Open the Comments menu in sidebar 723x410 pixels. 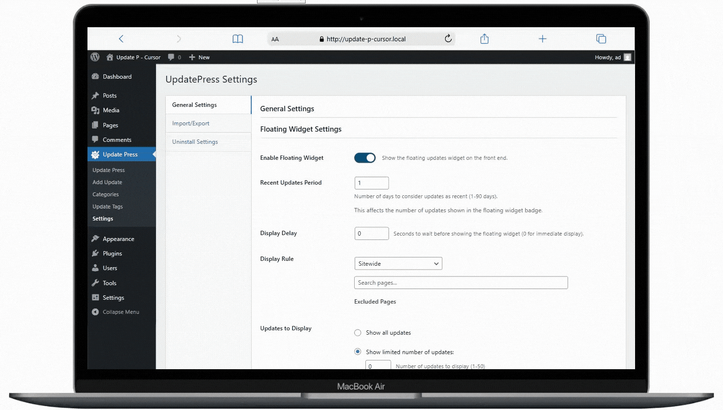[121, 140]
